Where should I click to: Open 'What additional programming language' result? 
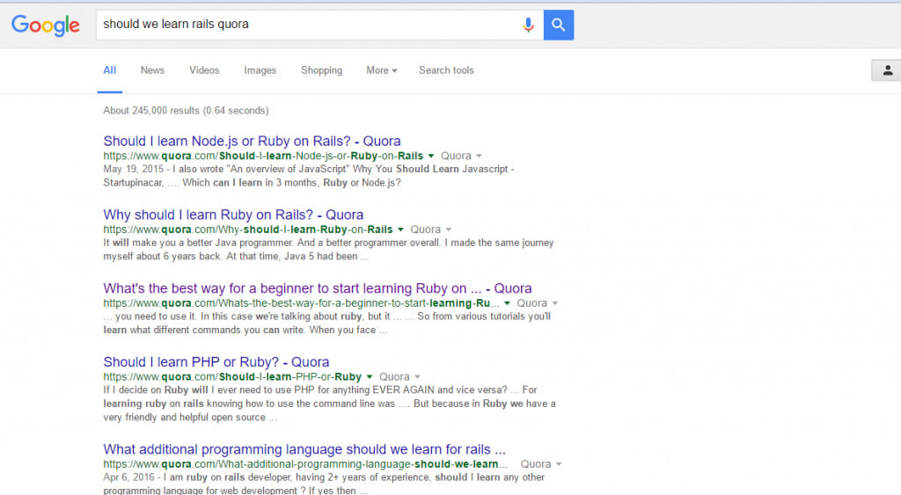[304, 449]
